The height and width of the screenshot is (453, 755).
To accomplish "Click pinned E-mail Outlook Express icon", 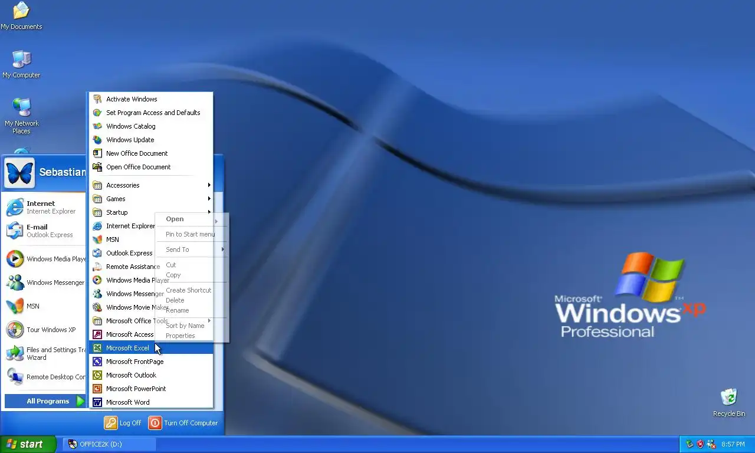I will coord(15,231).
